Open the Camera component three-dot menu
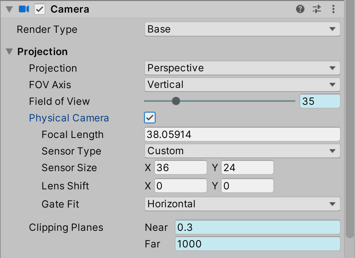355x258 pixels. [x=333, y=9]
